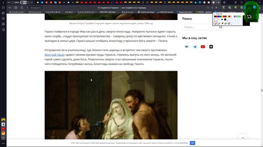The height and width of the screenshot is (147, 263).
Task: Select the highlighter tool in the ink panel
Action: (223, 24)
